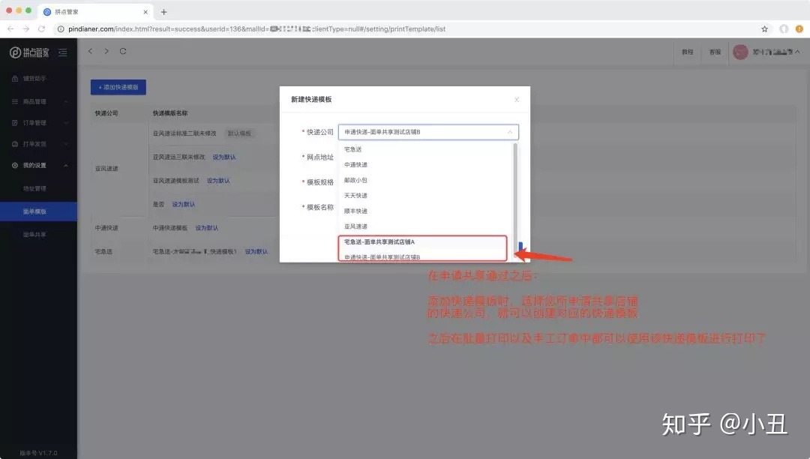
Task: Click the site info icon in address bar
Action: coord(61,29)
